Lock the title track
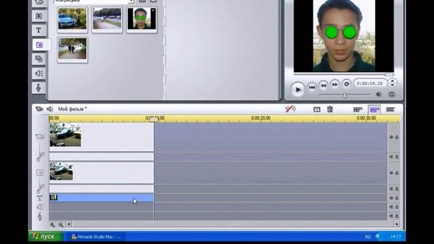The image size is (434, 244). (x=397, y=198)
